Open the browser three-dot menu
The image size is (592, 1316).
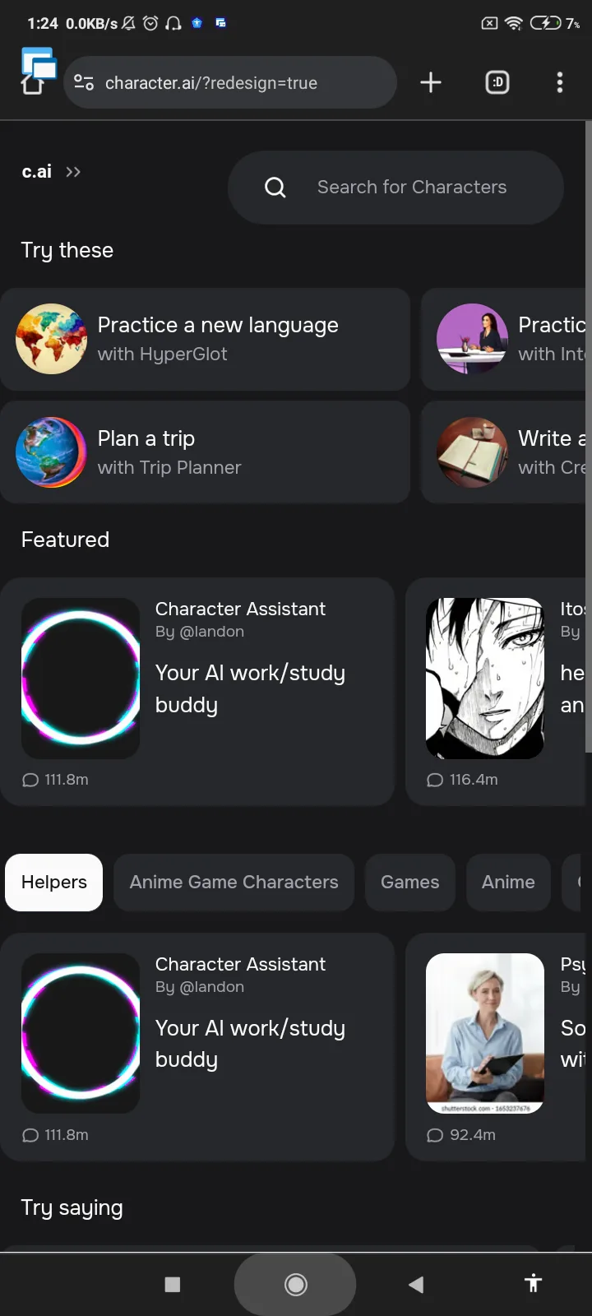(560, 82)
